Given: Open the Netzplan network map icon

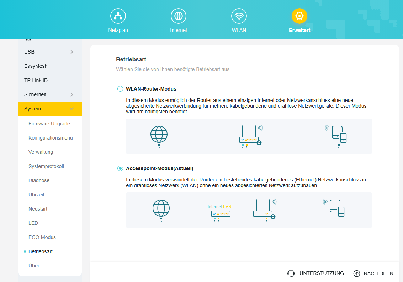Looking at the screenshot, I should coord(118,16).
